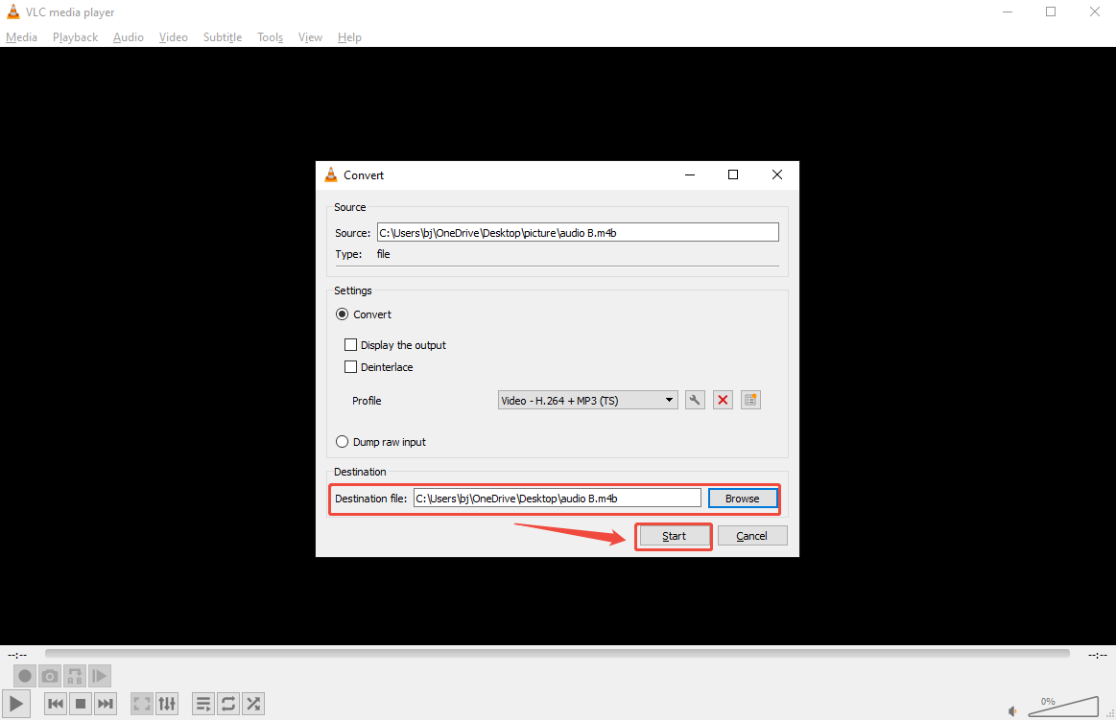Close the Convert dialog window
This screenshot has height=720, width=1116.
click(777, 174)
